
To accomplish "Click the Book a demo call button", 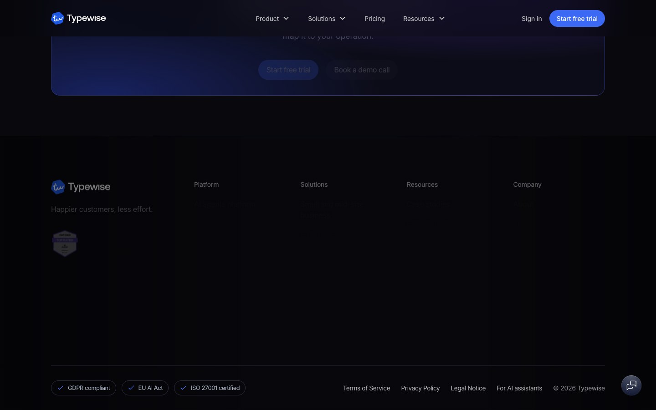I will pos(362,70).
